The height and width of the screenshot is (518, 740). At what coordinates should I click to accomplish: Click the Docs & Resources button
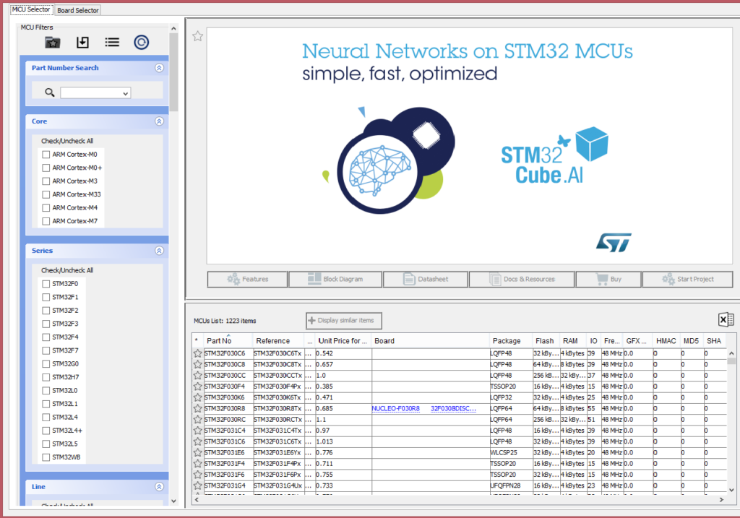click(x=522, y=279)
